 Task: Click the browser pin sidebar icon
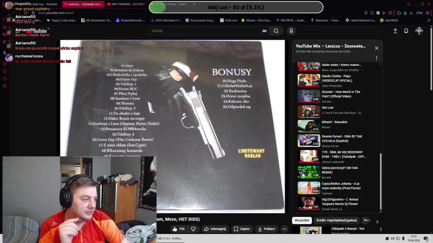click(366, 13)
